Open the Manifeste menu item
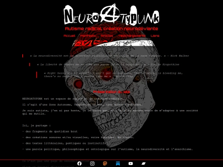Viewport: 223px width, 167px height. [x=88, y=35]
